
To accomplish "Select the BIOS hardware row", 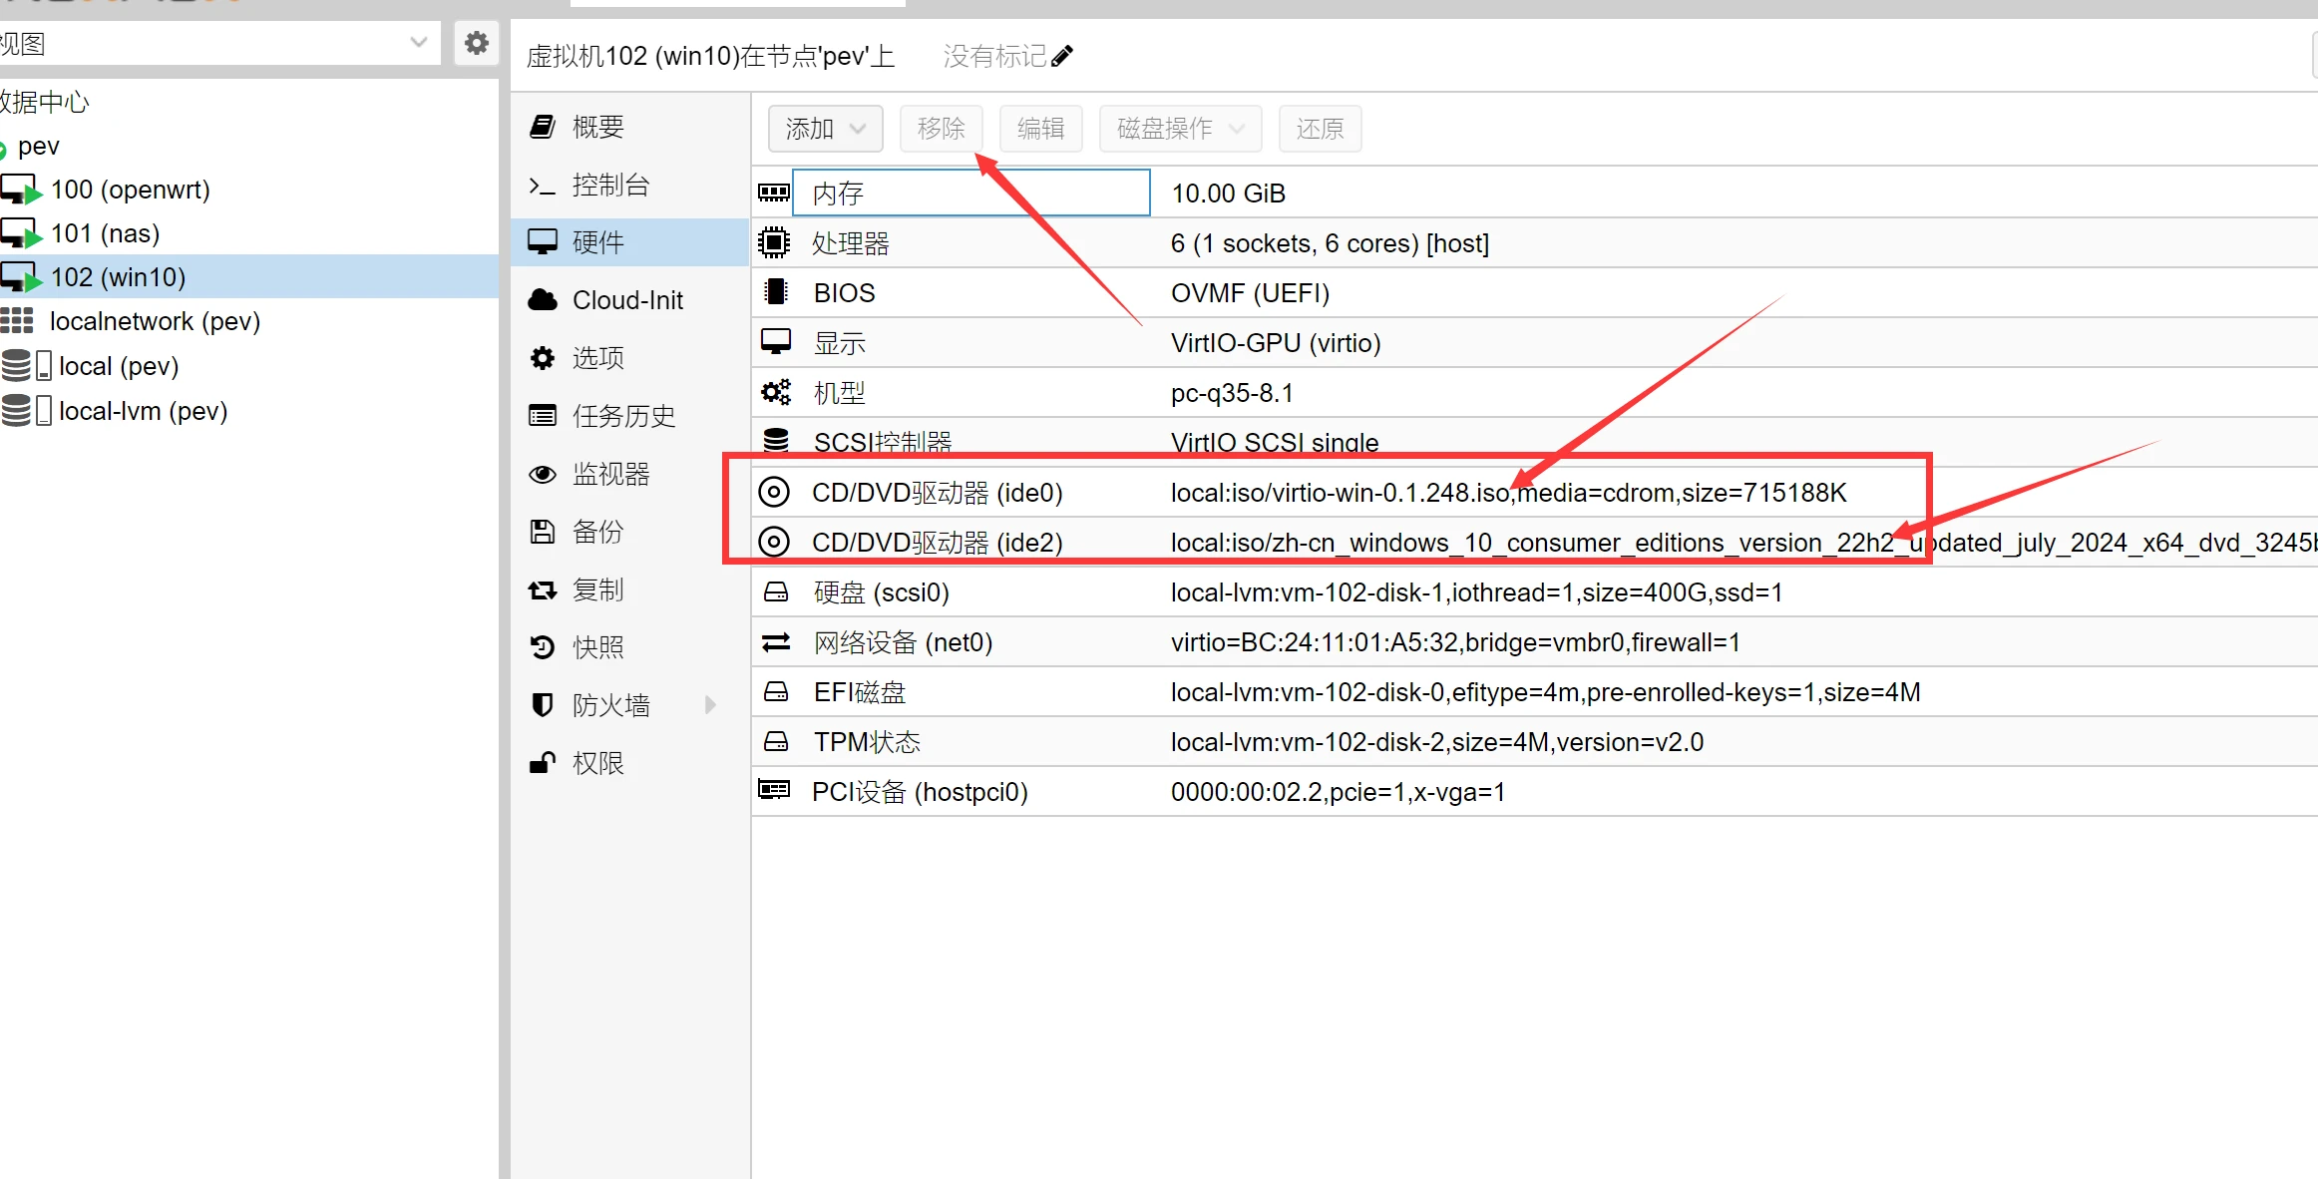I will (1535, 292).
